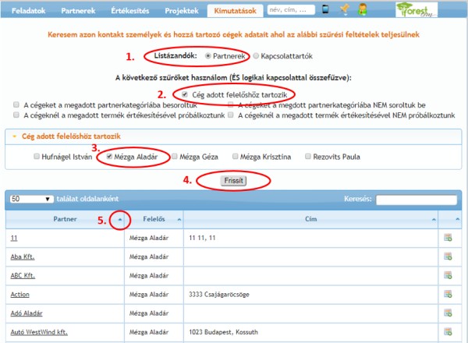Click the add icon in the '11' row
Image resolution: width=468 pixels, height=343 pixels.
point(448,236)
